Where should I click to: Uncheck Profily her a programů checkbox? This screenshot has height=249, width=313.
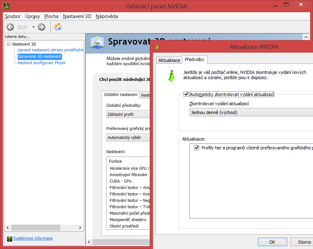197,148
